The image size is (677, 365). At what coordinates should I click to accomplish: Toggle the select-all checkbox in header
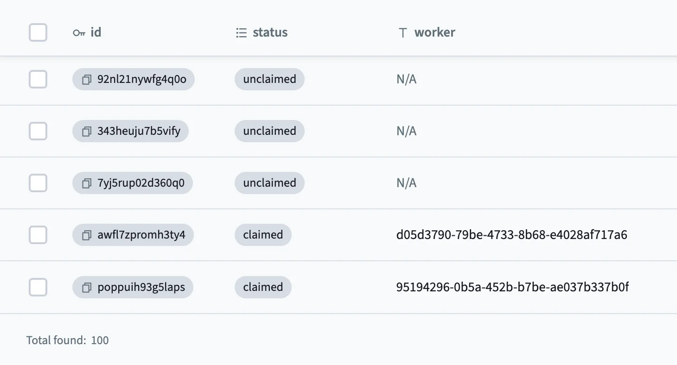[38, 32]
